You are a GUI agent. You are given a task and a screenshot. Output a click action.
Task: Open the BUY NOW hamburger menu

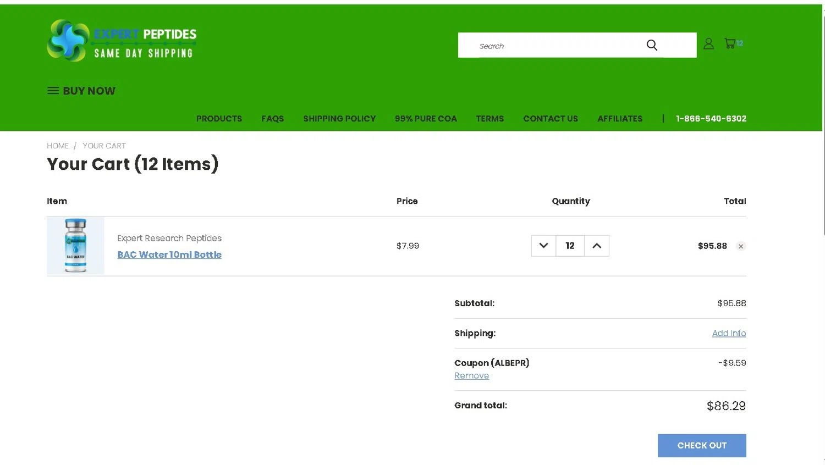[x=81, y=91]
